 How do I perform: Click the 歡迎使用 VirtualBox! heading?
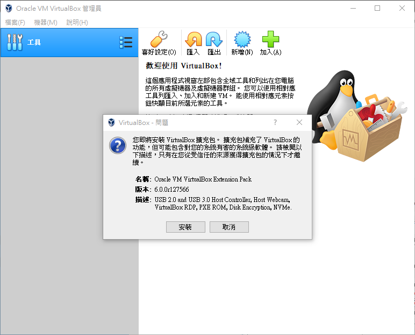(184, 66)
